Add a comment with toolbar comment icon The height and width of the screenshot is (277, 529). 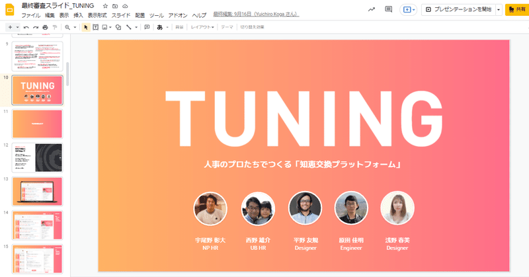(147, 27)
